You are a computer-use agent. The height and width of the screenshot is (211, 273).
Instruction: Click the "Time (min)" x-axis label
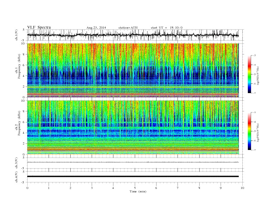pyautogui.click(x=138, y=191)
